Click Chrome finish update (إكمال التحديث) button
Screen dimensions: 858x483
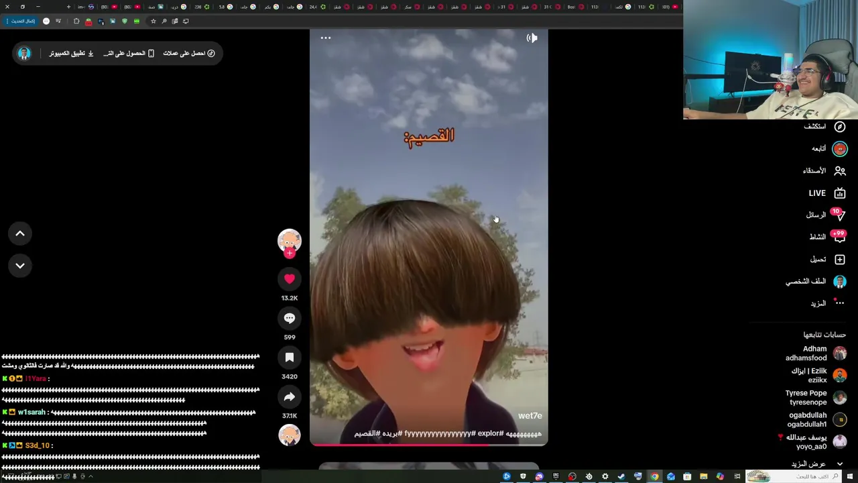(x=21, y=21)
